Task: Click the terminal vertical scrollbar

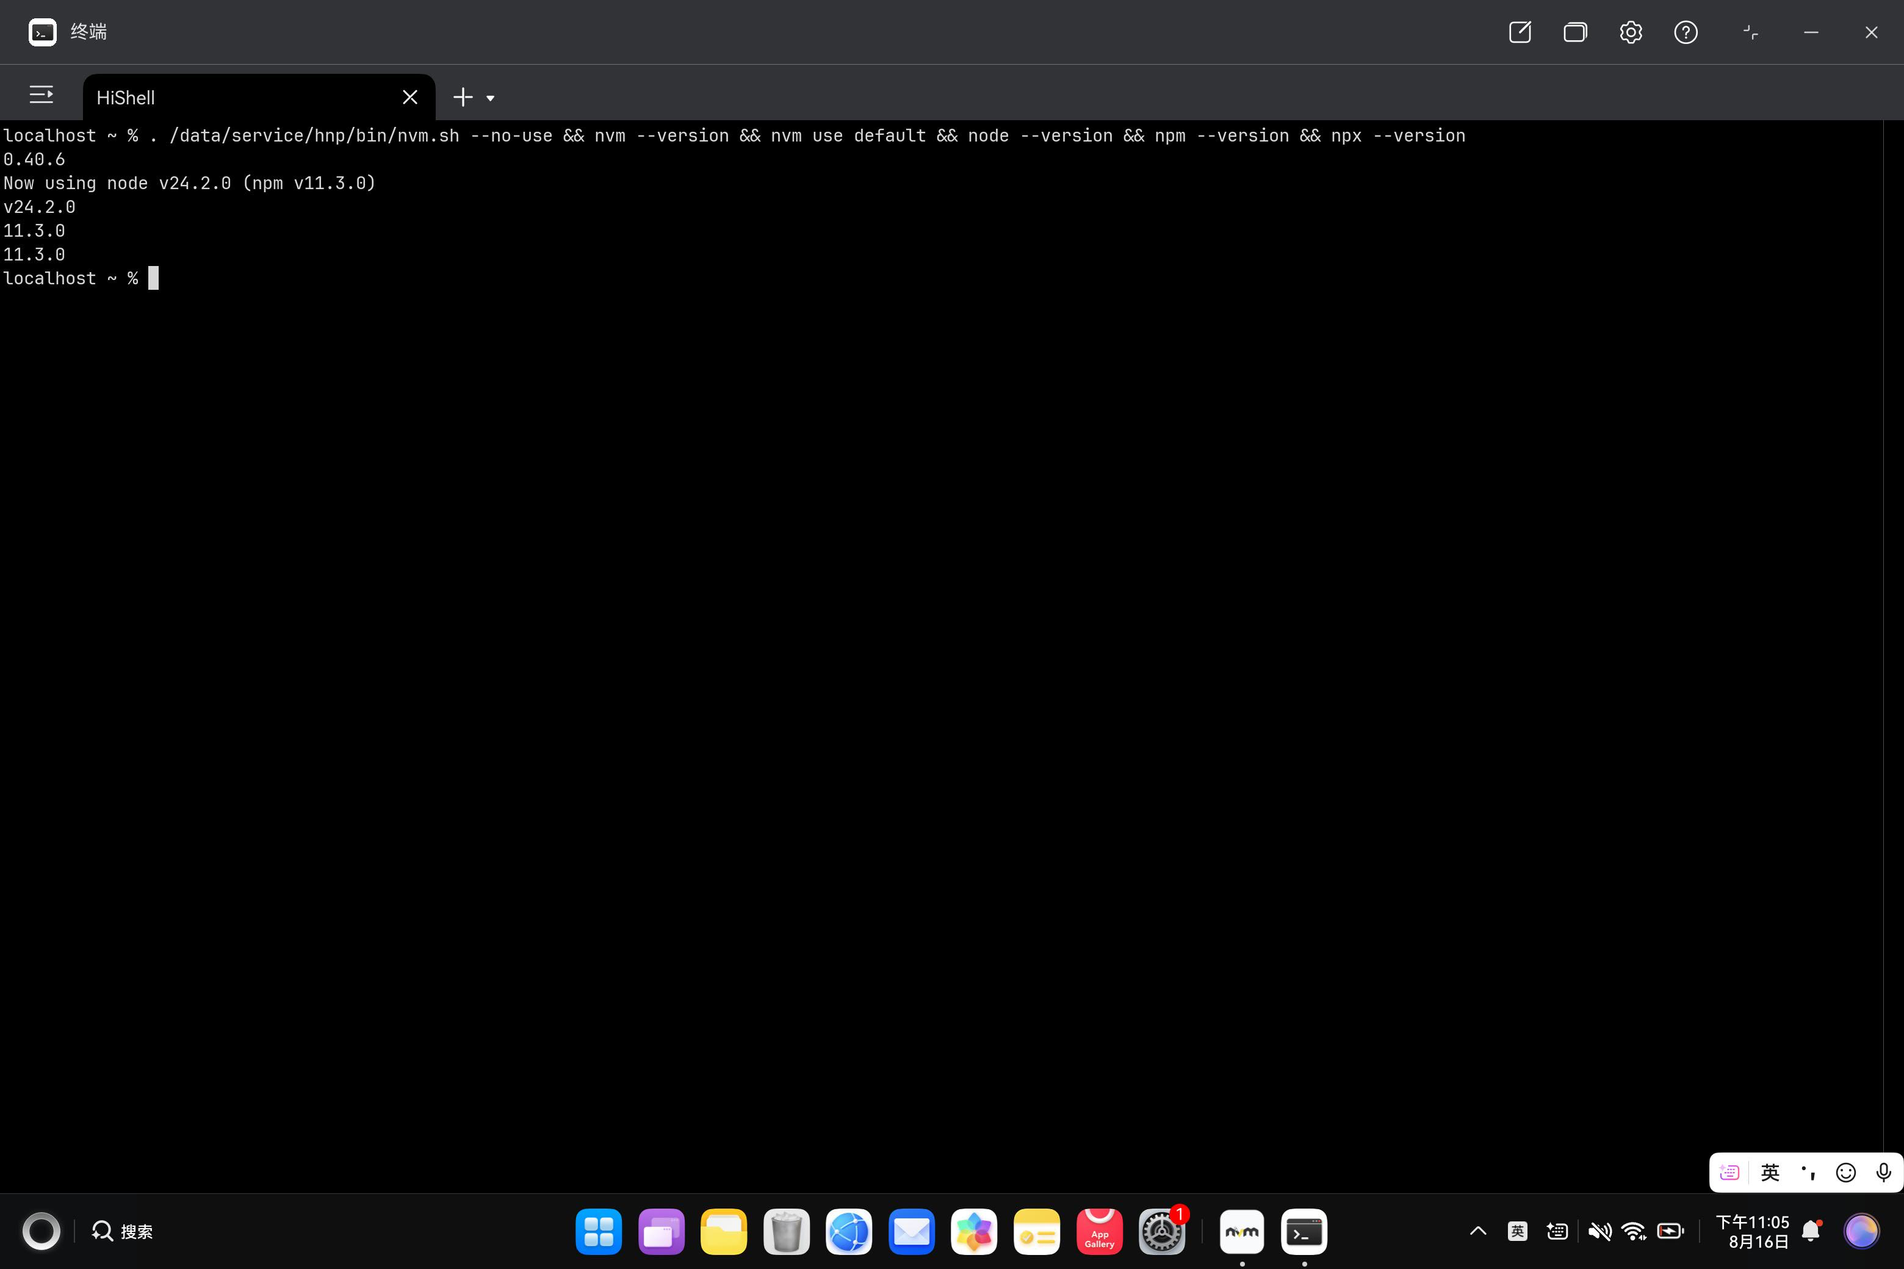Action: point(1894,655)
